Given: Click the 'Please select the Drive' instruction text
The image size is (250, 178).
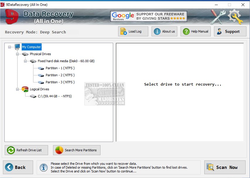Looking at the screenshot, I should tap(94, 164).
